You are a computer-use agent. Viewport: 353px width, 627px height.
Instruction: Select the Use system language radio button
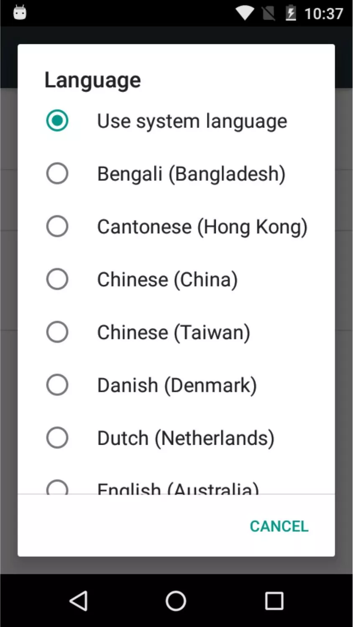point(57,121)
